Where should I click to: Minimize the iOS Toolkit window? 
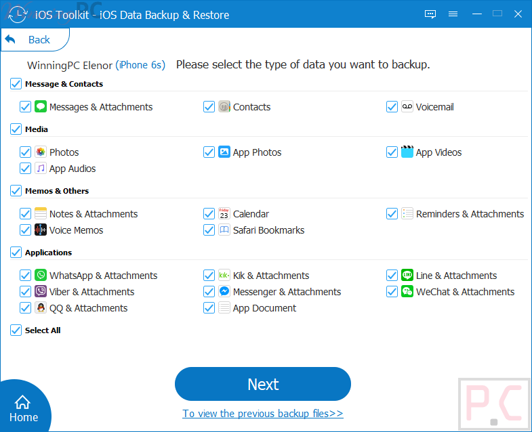tap(477, 14)
